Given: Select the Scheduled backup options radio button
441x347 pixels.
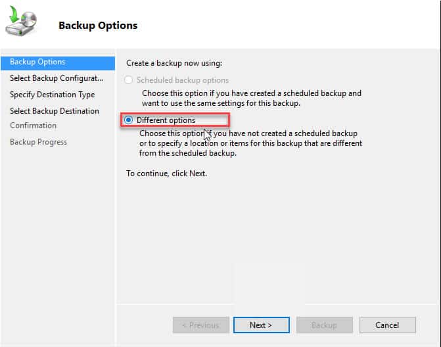Looking at the screenshot, I should (x=129, y=80).
